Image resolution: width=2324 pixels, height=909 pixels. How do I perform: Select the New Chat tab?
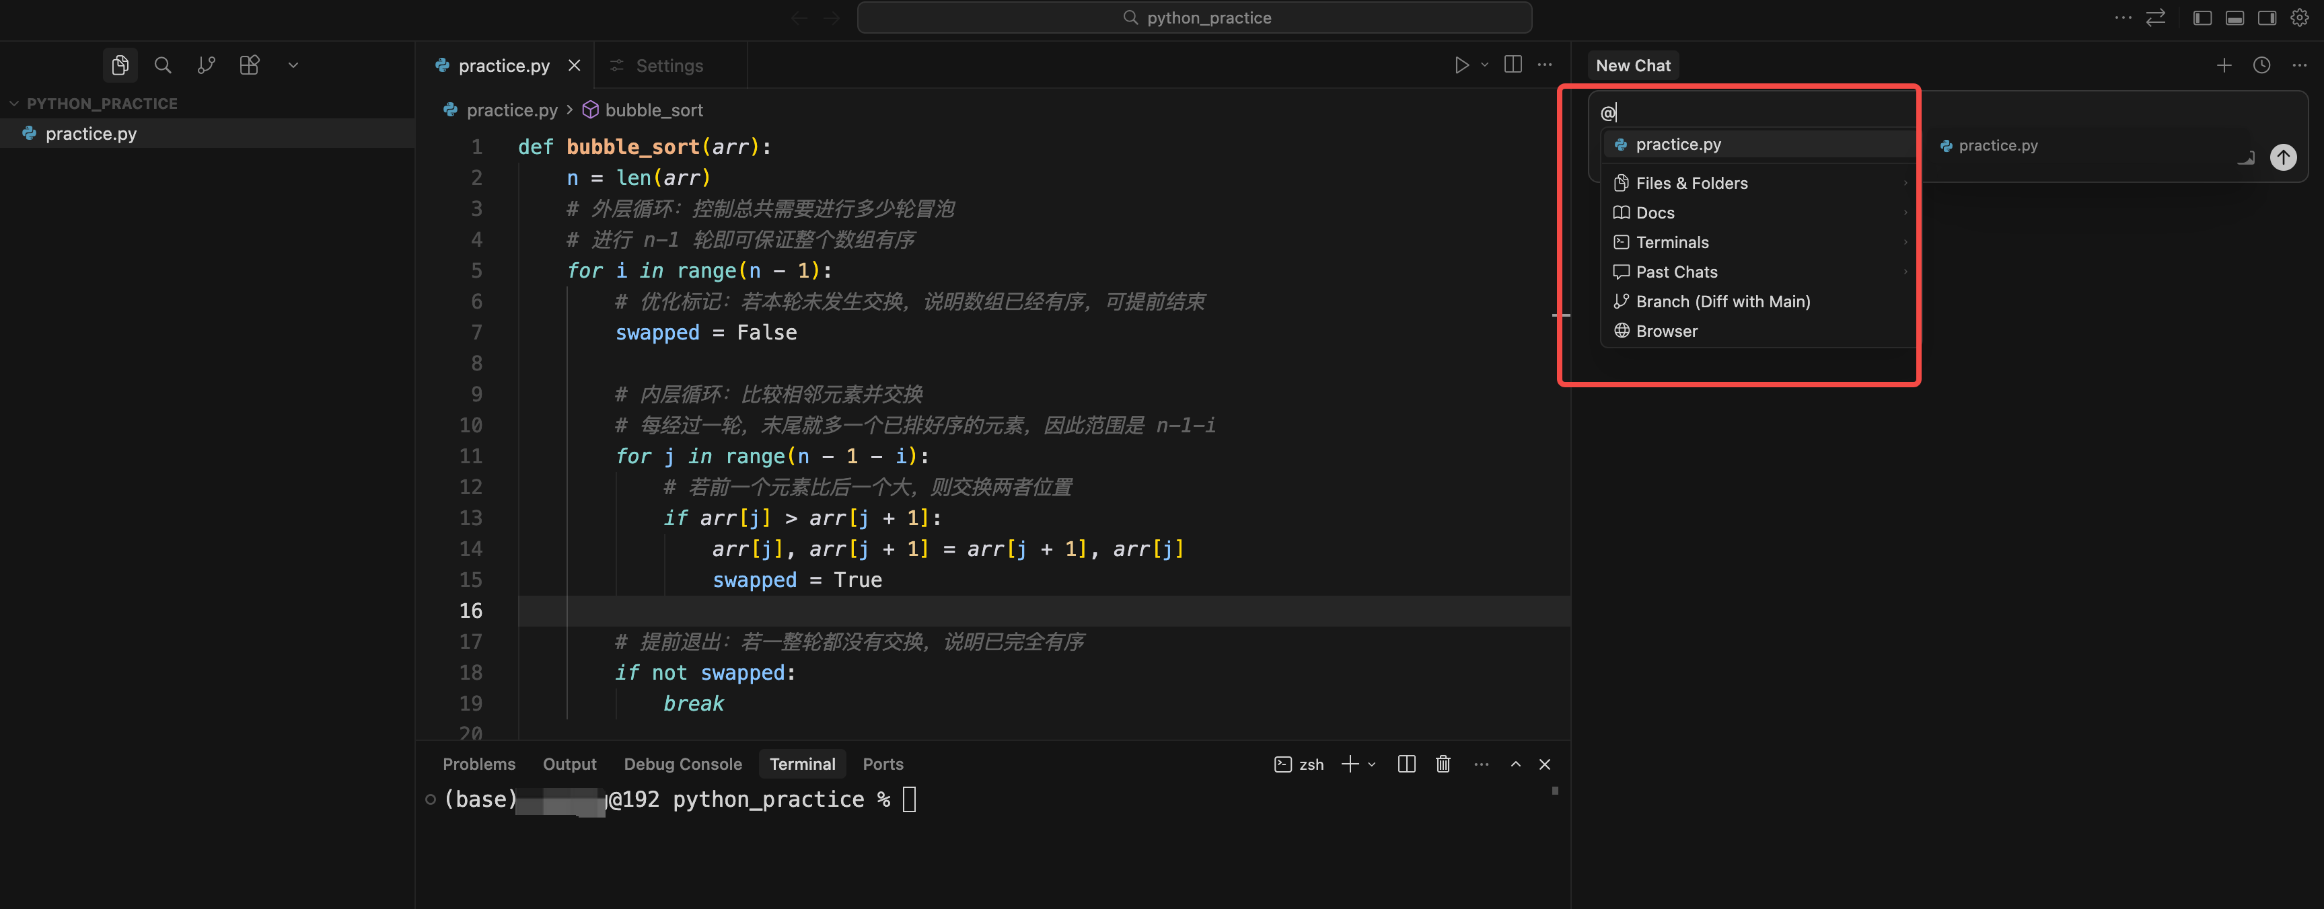click(1633, 66)
